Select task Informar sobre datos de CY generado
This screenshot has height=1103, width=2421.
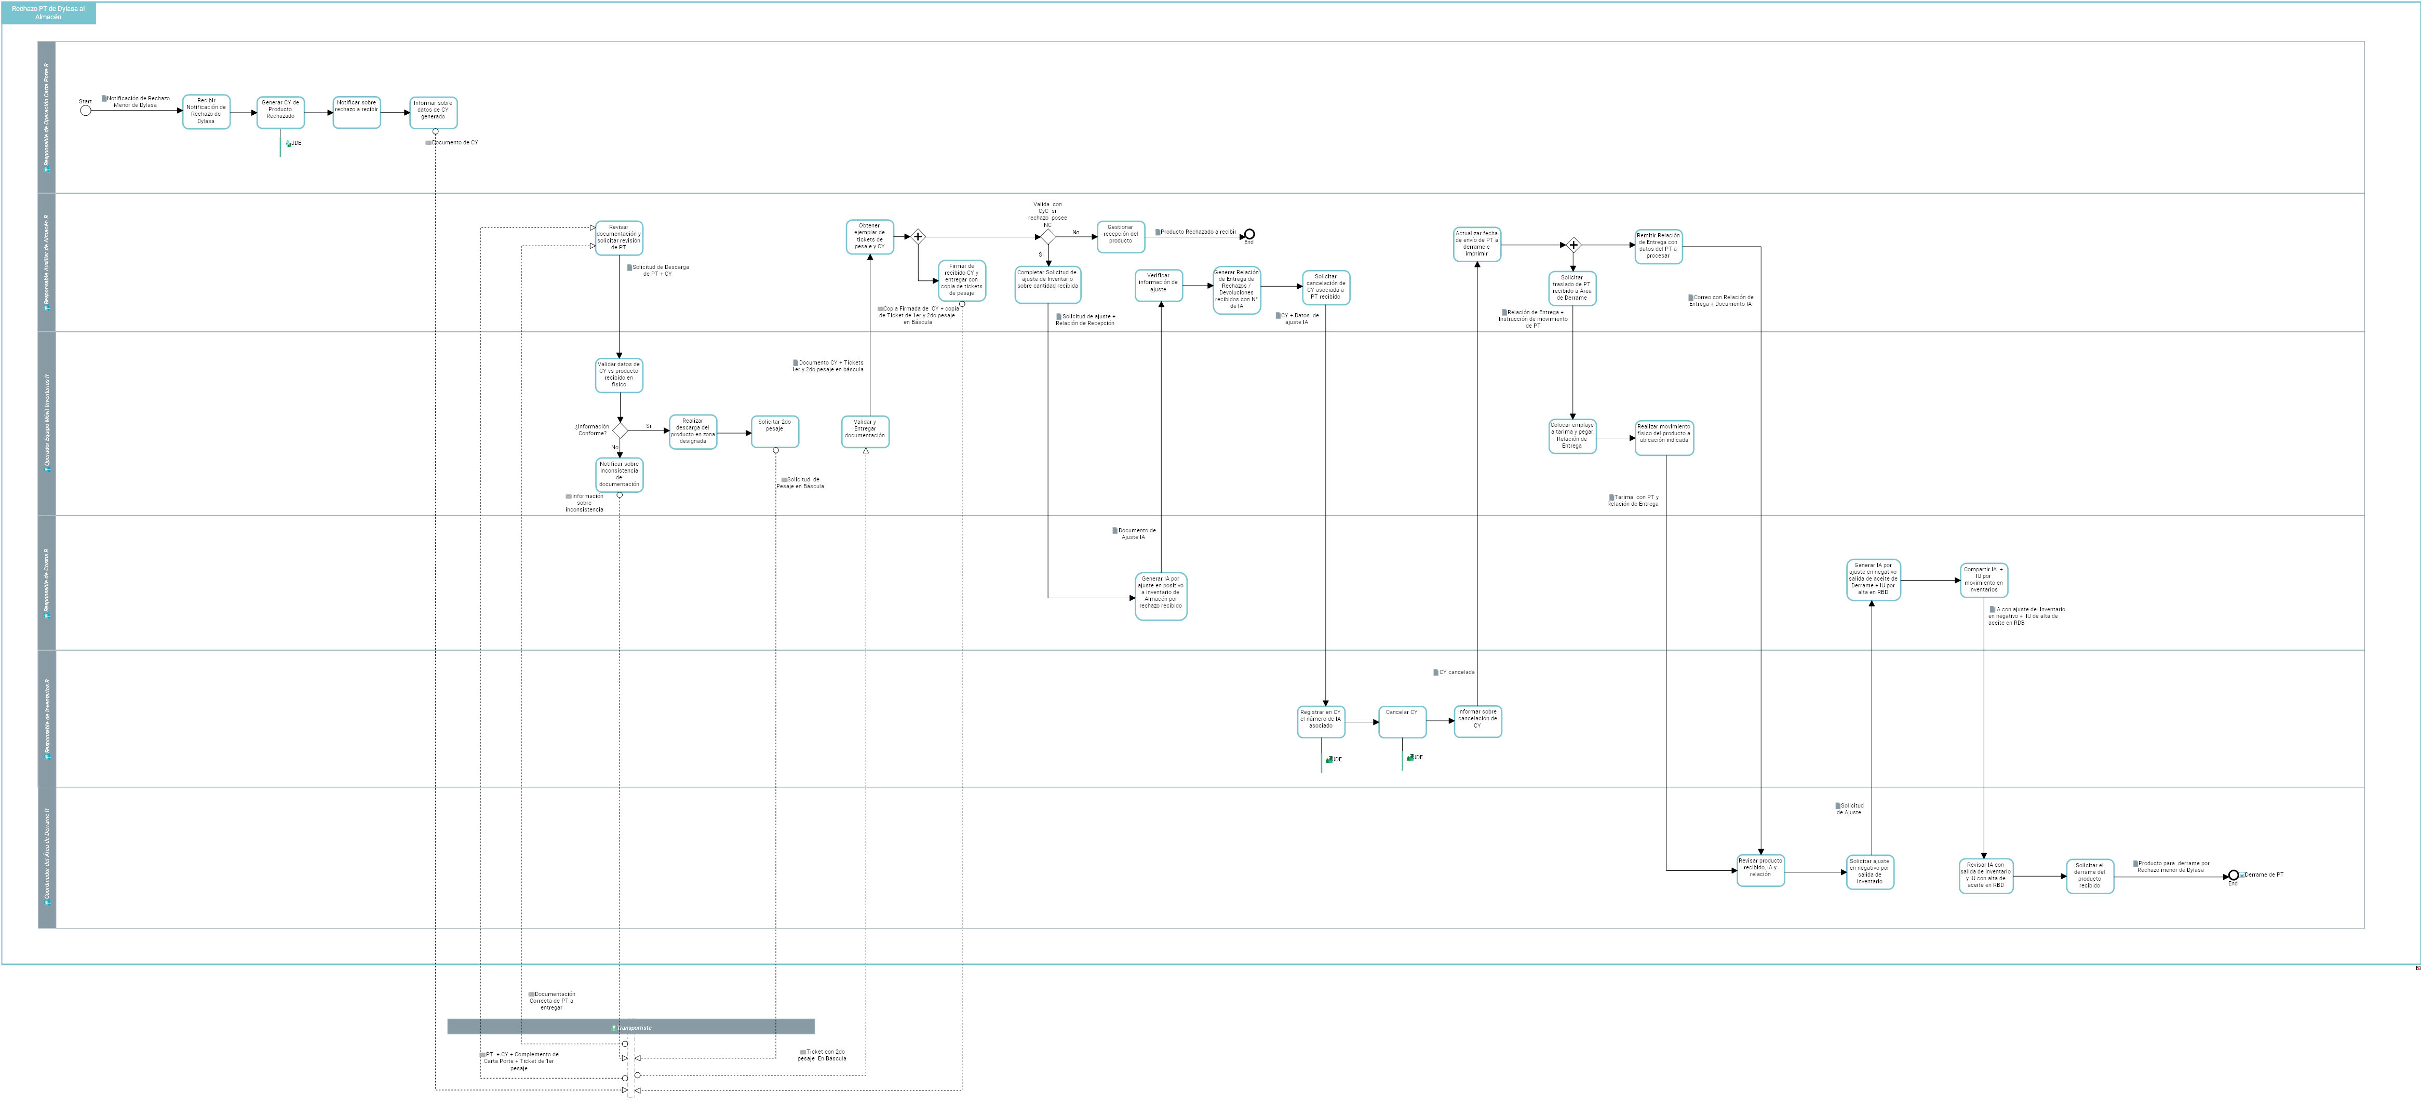click(x=433, y=112)
